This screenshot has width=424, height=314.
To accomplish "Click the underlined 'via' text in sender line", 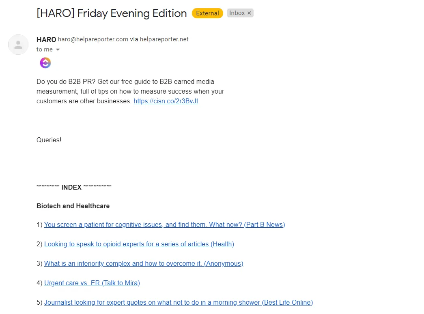I will pyautogui.click(x=134, y=39).
